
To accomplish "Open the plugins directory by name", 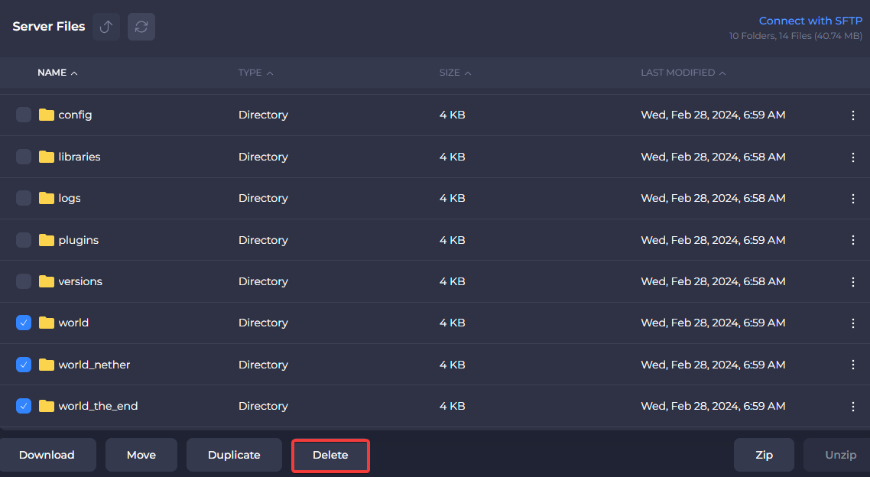I will pos(78,240).
